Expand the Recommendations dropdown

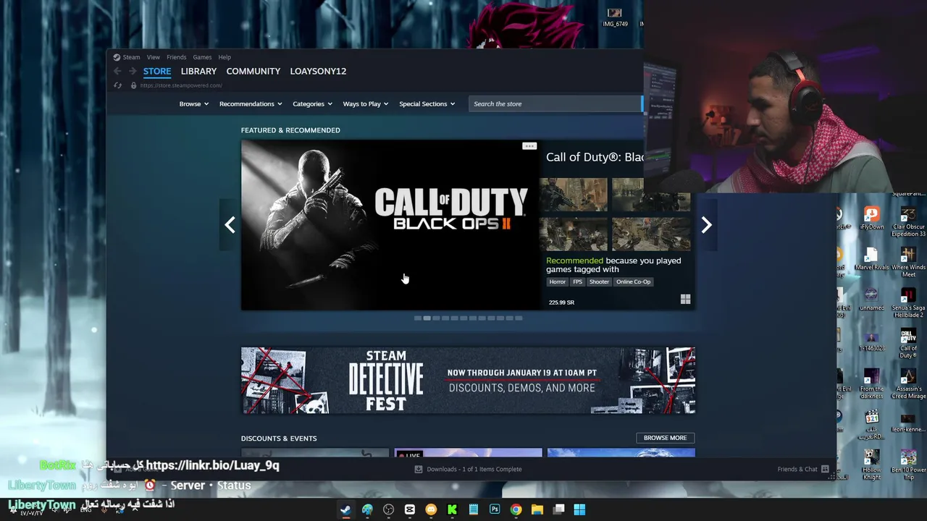[x=251, y=103]
